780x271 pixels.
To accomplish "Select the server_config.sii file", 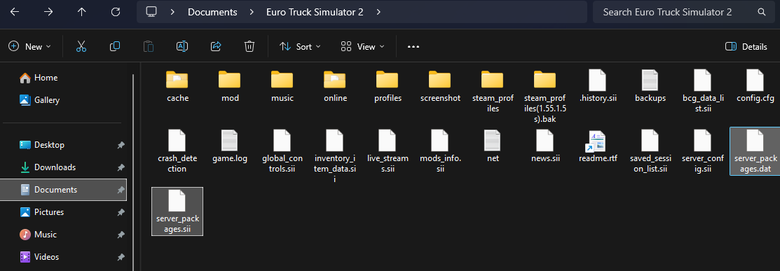I will tap(702, 151).
